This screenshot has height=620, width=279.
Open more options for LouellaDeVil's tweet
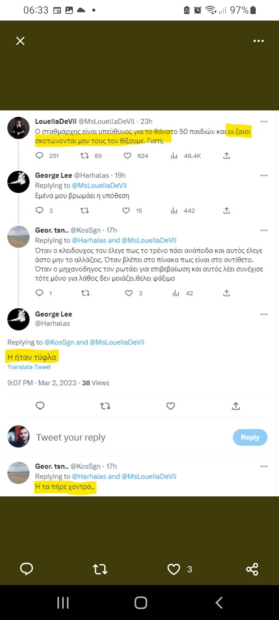point(264,122)
